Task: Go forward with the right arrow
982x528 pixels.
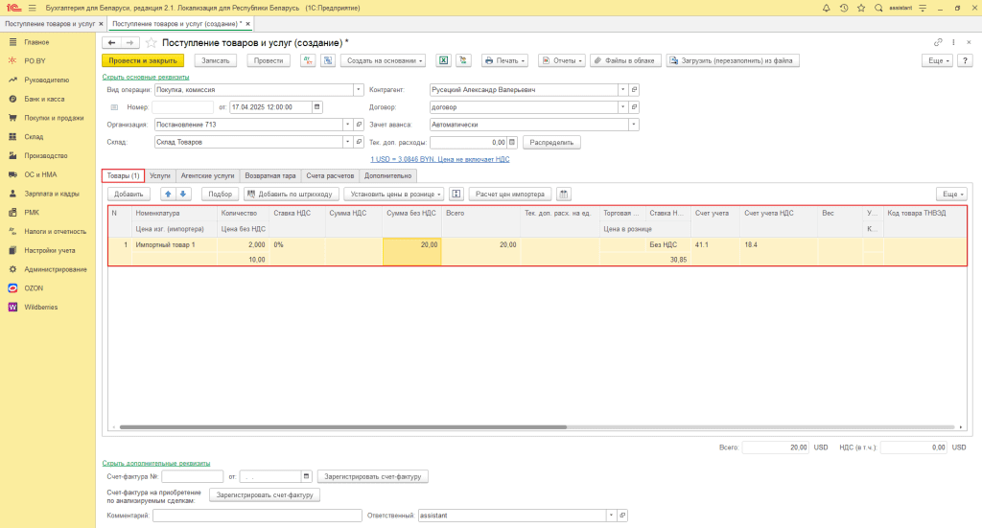Action: point(129,42)
